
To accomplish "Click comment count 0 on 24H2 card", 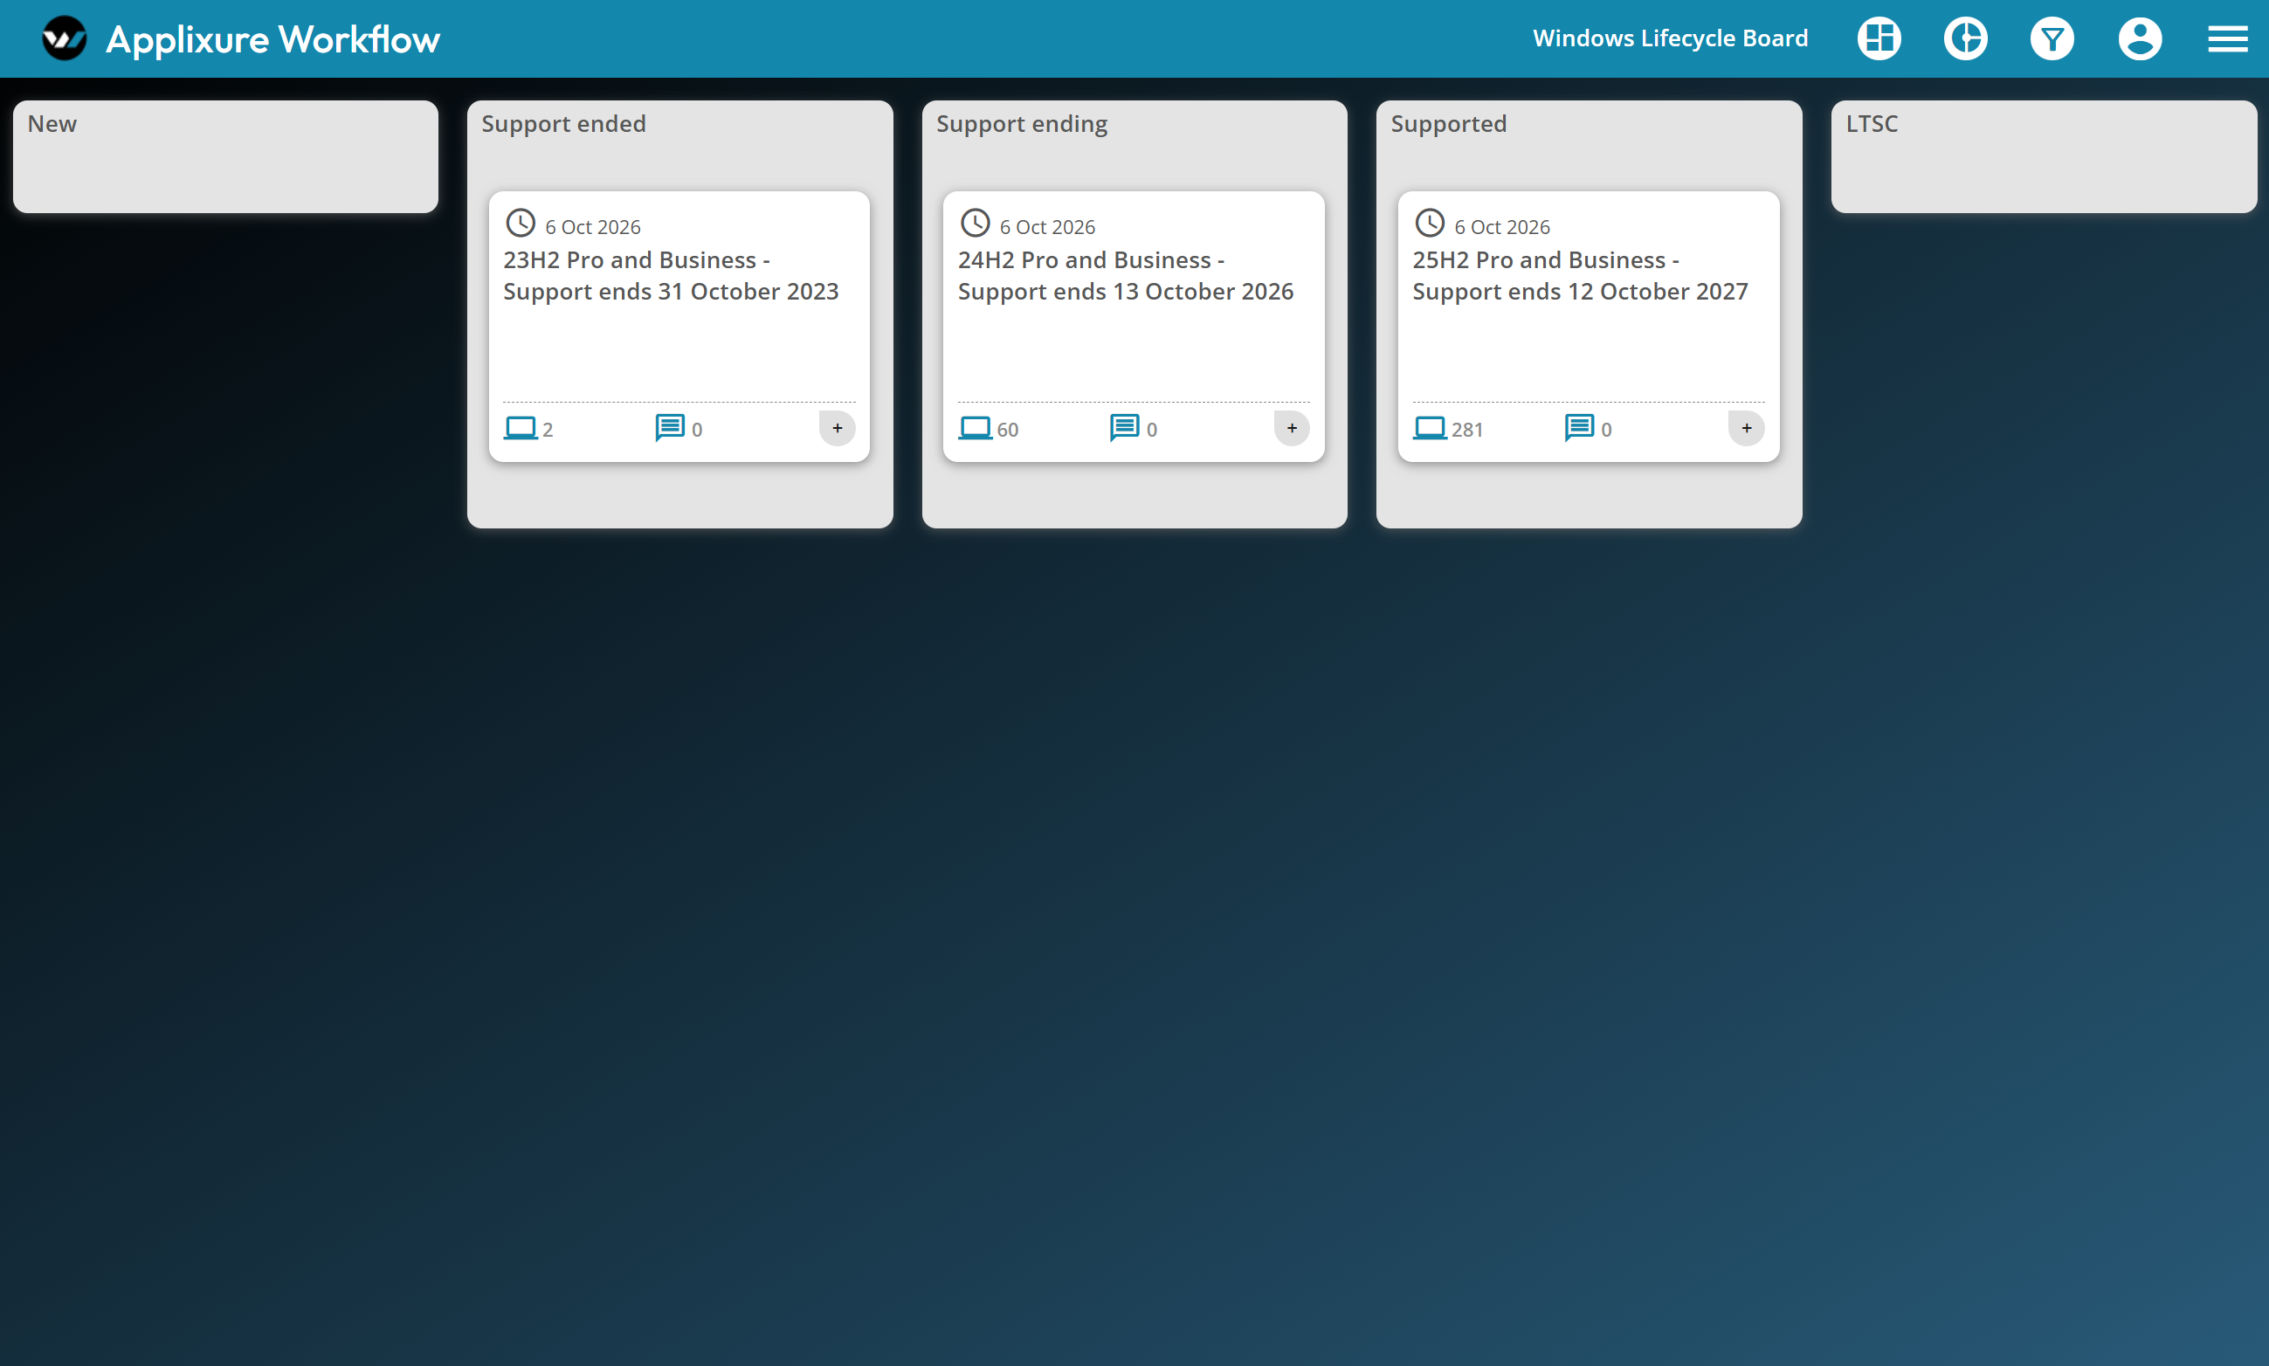I will click(1151, 430).
